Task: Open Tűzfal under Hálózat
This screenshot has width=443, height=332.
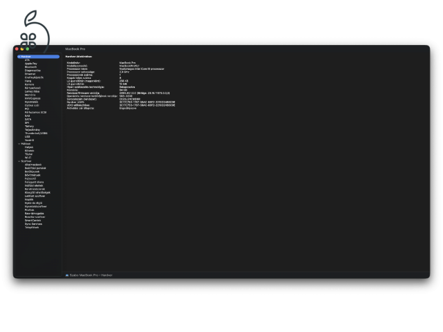Action: [29, 154]
